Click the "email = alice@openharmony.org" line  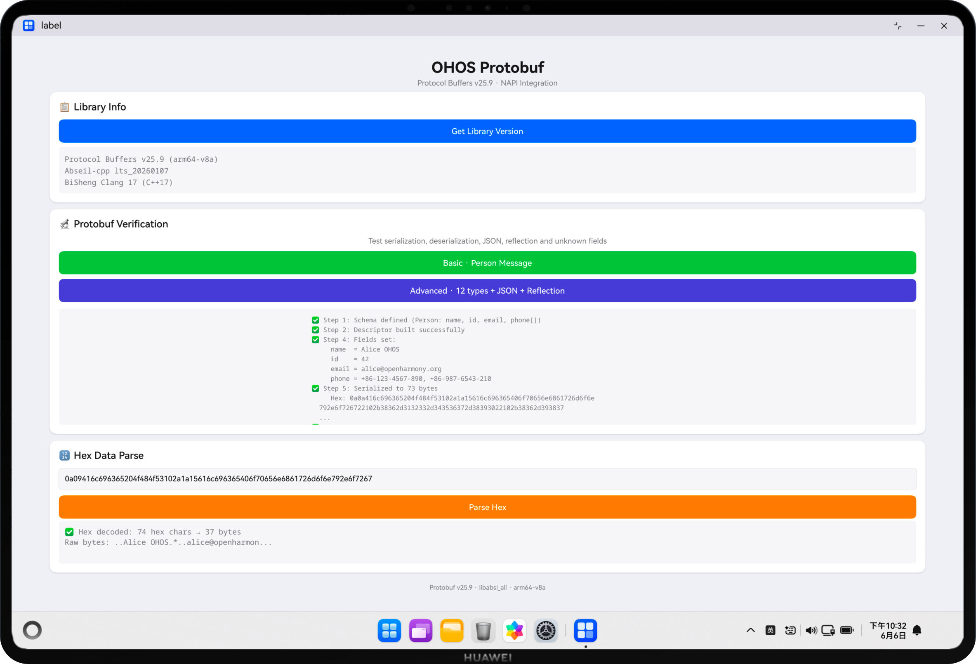pyautogui.click(x=386, y=369)
